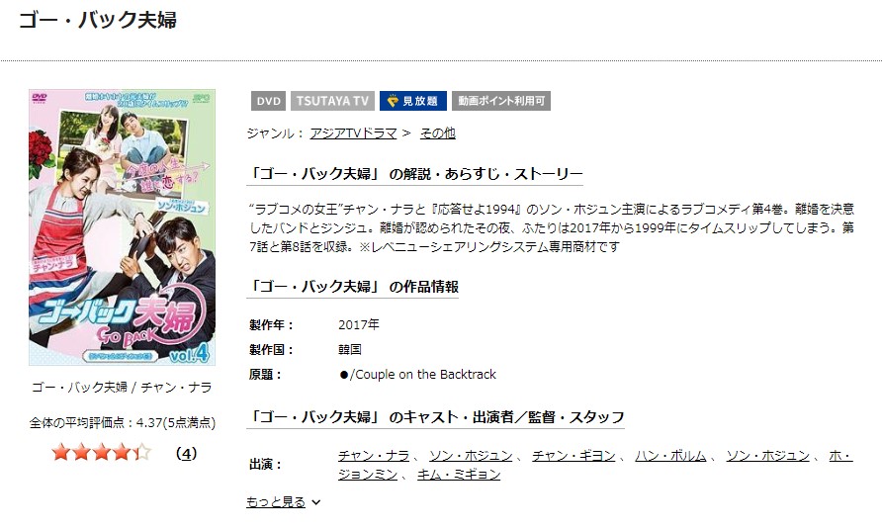882x530 pixels.
Task: Open cast link キム・ミギョン
Action: click(459, 475)
